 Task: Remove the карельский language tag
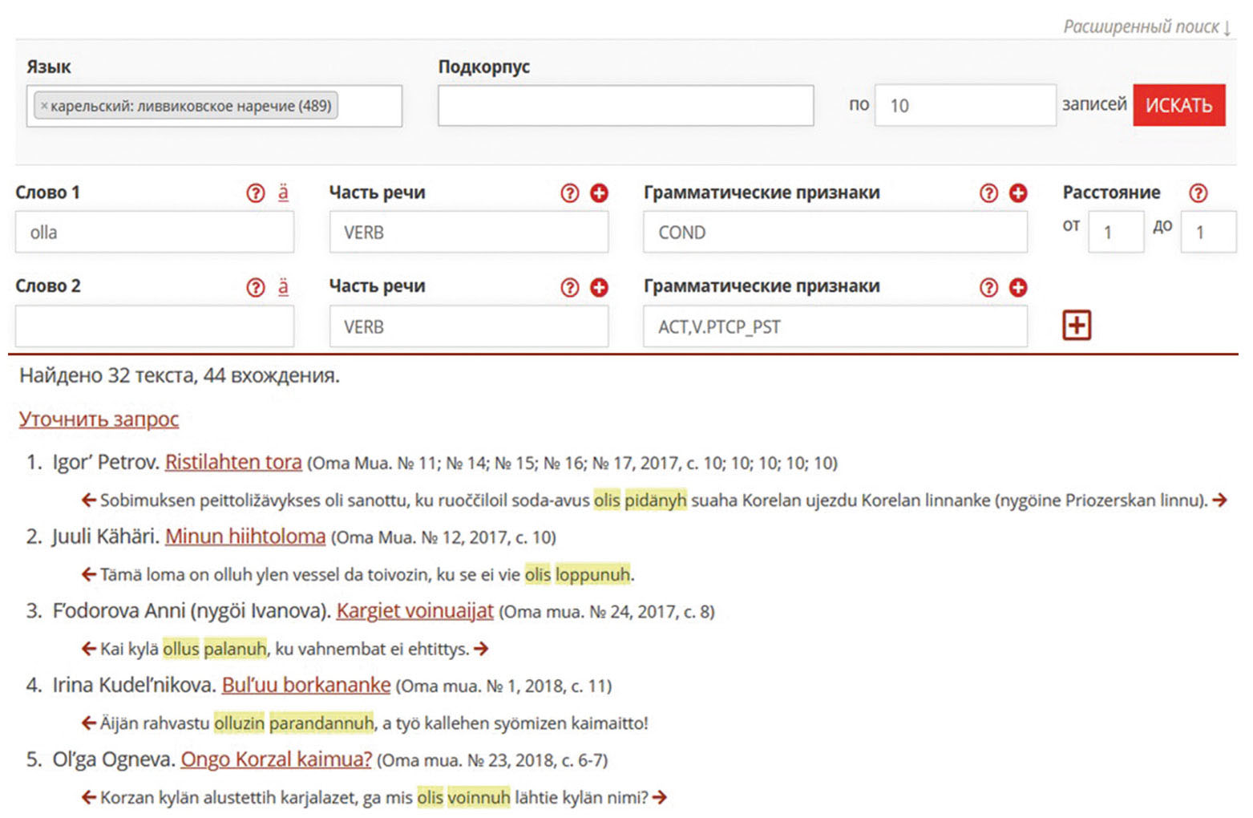pos(44,106)
